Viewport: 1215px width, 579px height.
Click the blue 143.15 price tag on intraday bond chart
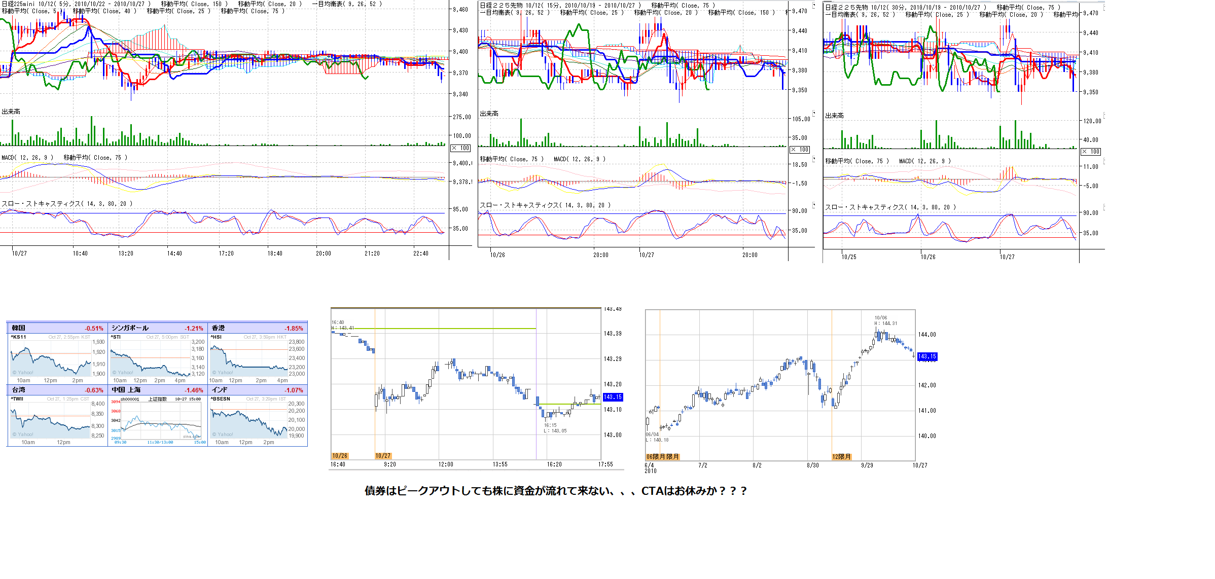click(613, 397)
